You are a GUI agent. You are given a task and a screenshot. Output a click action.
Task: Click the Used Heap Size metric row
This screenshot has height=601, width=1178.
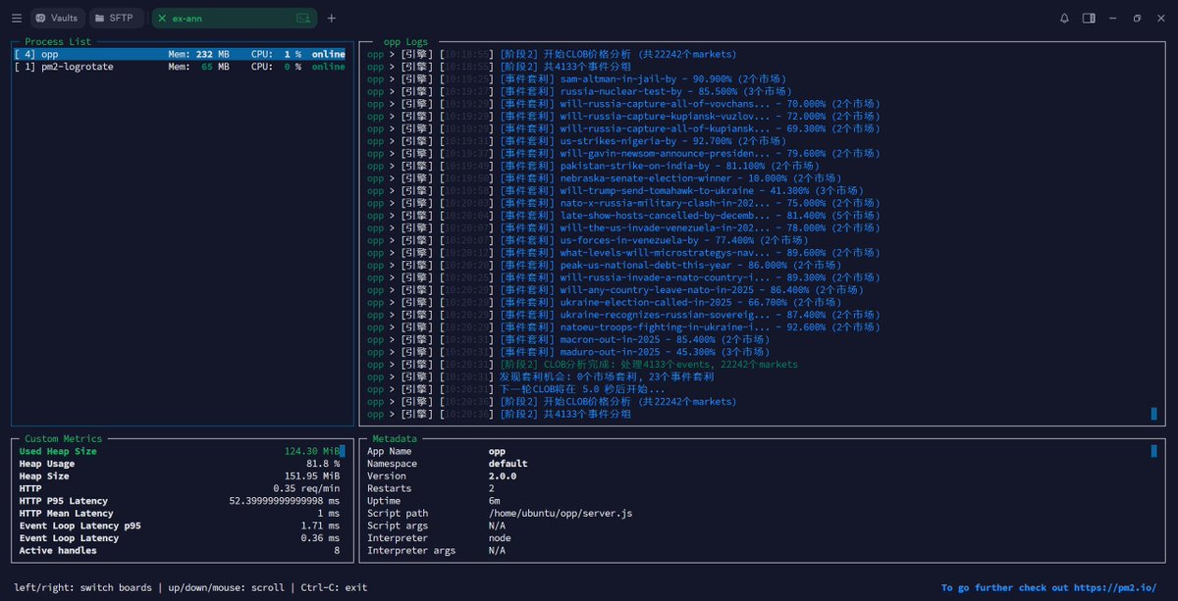click(180, 451)
